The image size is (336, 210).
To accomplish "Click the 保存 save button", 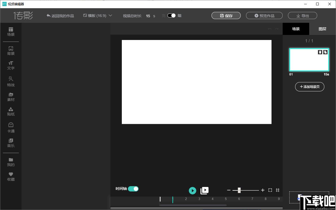I will (x=226, y=16).
